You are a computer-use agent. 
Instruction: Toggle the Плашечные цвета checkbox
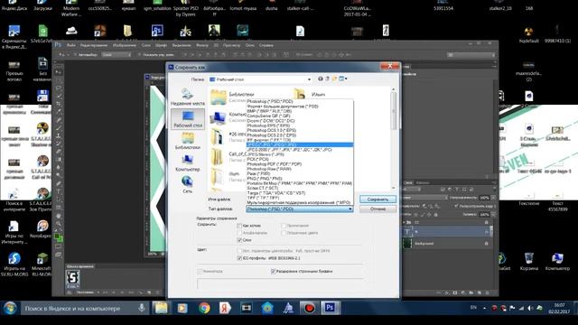tap(284, 233)
